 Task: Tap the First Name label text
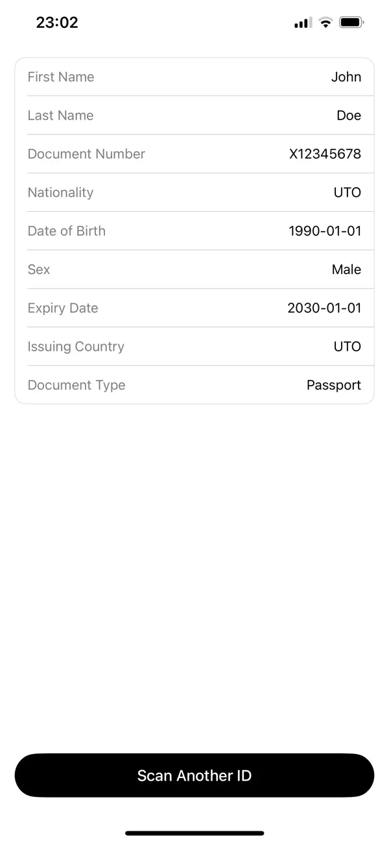(x=61, y=77)
